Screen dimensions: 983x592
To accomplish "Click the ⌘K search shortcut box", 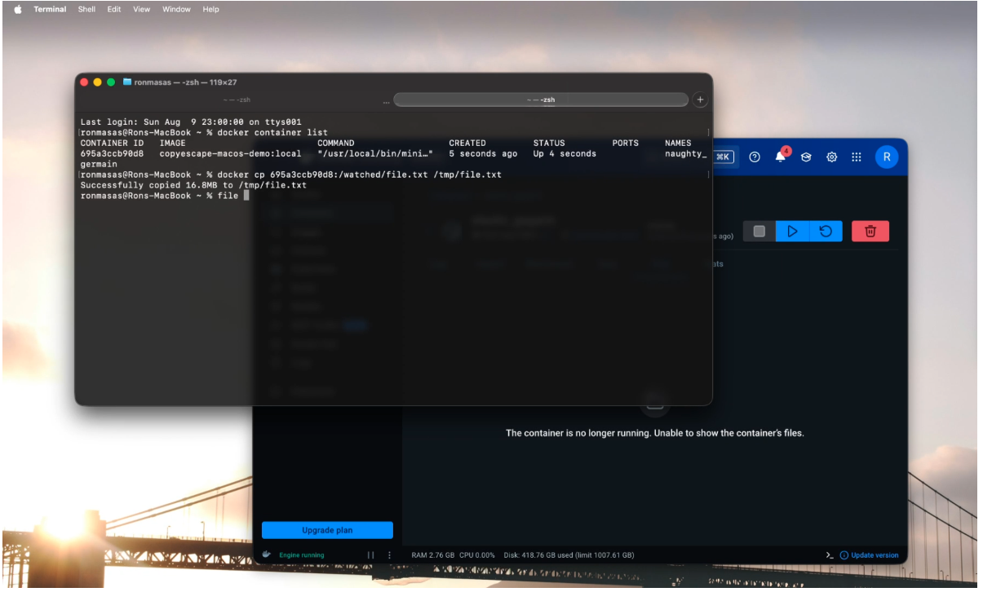I will click(724, 157).
